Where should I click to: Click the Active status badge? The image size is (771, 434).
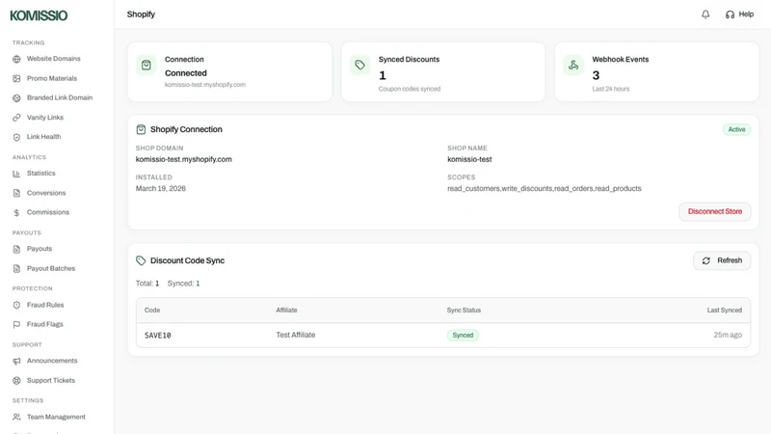tap(736, 129)
